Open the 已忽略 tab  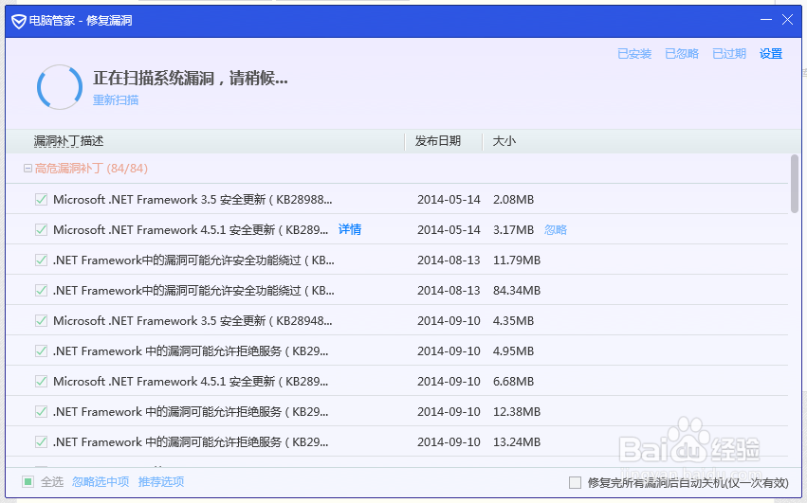tap(682, 53)
